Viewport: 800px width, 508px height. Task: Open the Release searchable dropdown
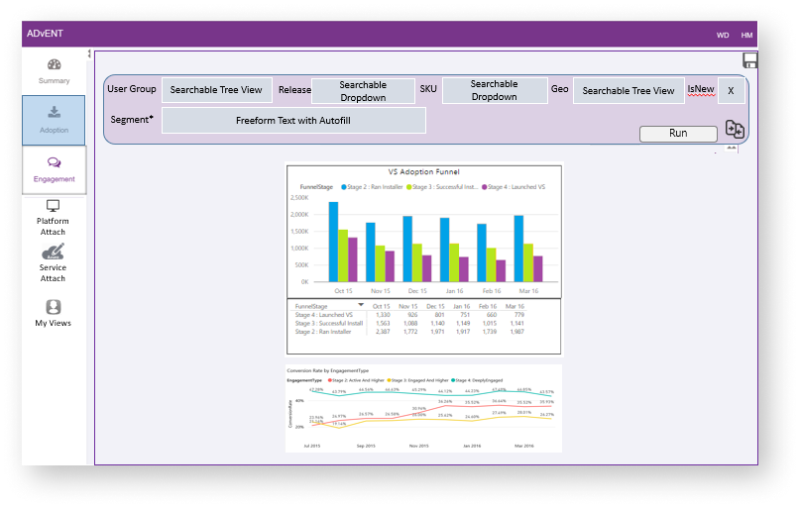(x=363, y=91)
